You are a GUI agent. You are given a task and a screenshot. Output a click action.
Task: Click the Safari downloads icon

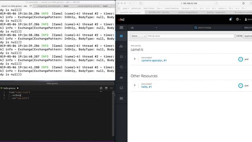(x=243, y=3)
